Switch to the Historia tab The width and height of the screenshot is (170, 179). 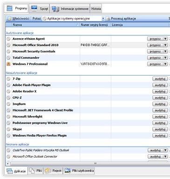pyautogui.click(x=96, y=9)
